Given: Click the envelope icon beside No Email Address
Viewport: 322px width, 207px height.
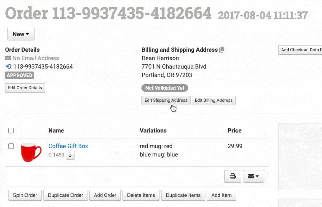Looking at the screenshot, I should point(8,58).
